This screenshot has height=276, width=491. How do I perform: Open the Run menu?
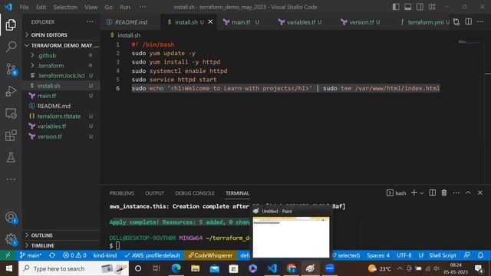point(124,7)
